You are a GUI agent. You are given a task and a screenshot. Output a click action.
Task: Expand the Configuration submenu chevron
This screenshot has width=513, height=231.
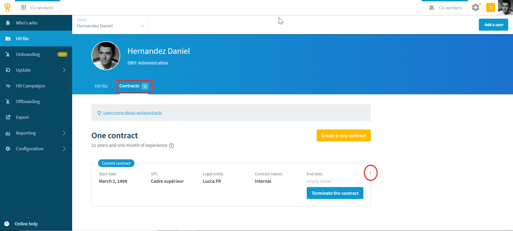click(64, 149)
